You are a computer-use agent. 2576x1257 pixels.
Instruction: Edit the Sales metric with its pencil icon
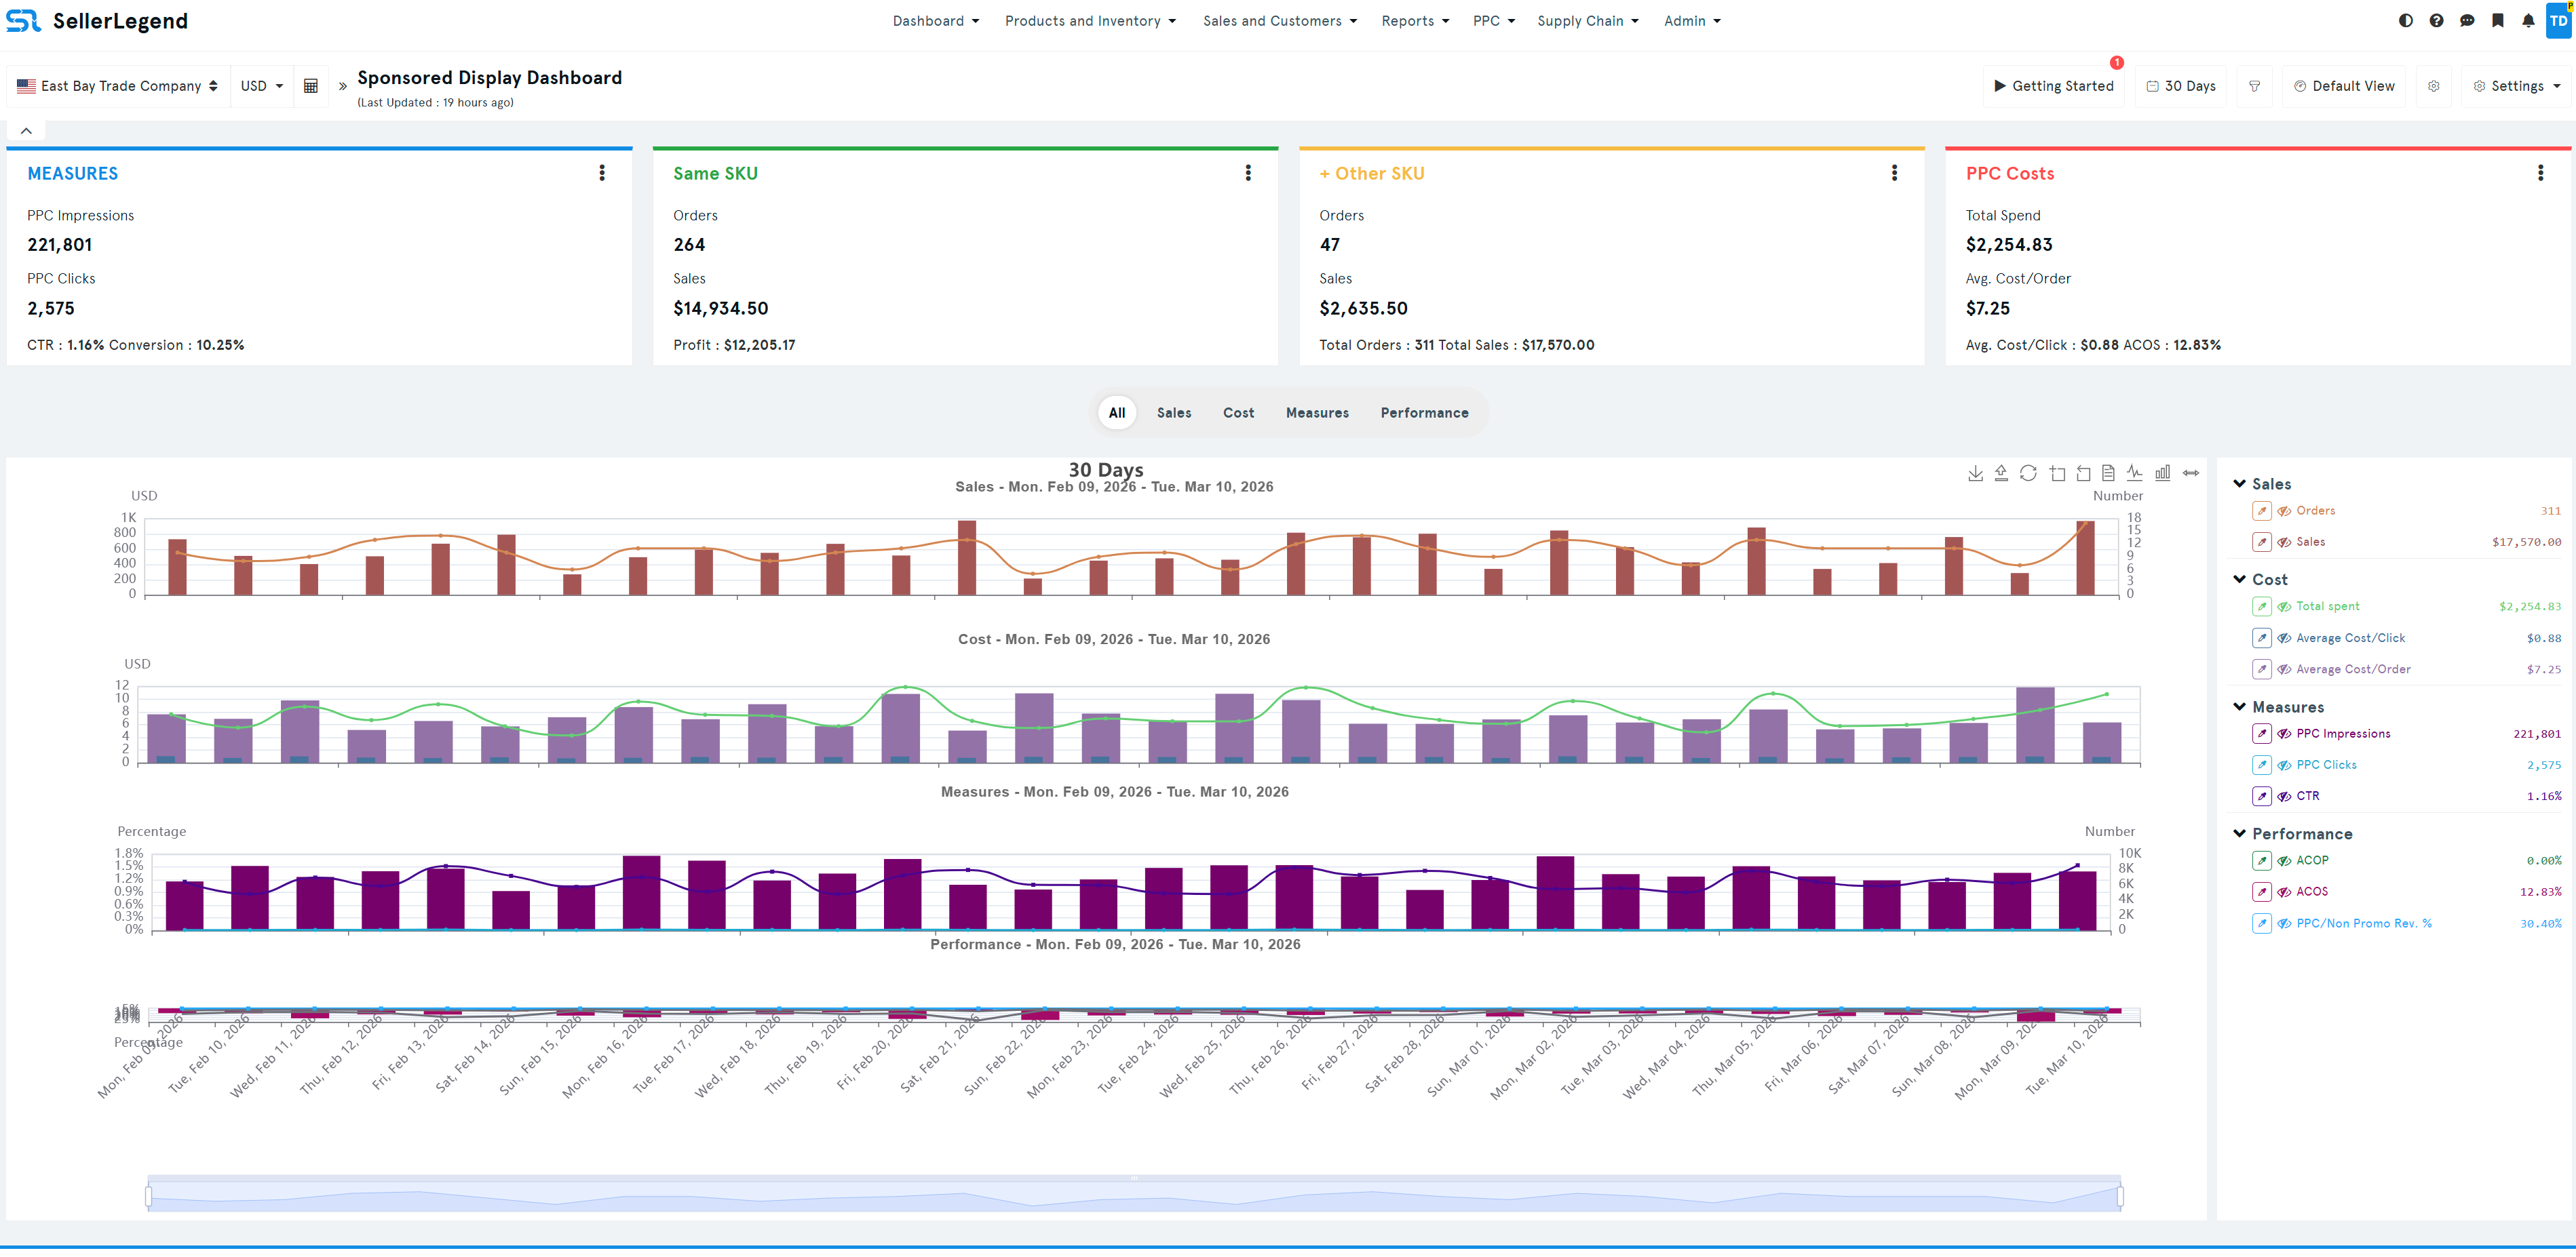2262,542
